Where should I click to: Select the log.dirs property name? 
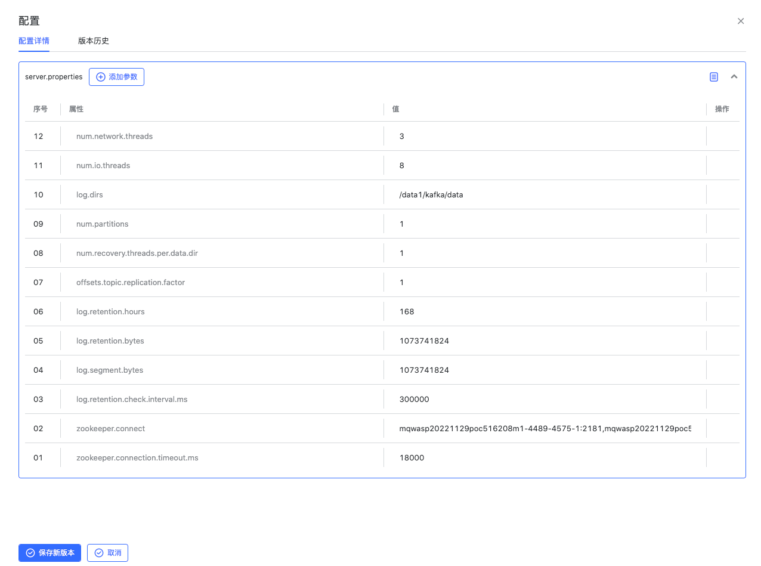click(89, 195)
